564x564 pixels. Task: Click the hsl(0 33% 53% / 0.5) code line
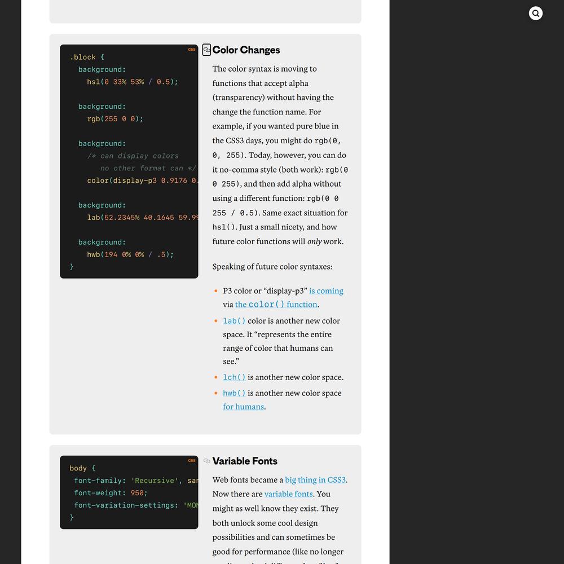pyautogui.click(x=133, y=82)
